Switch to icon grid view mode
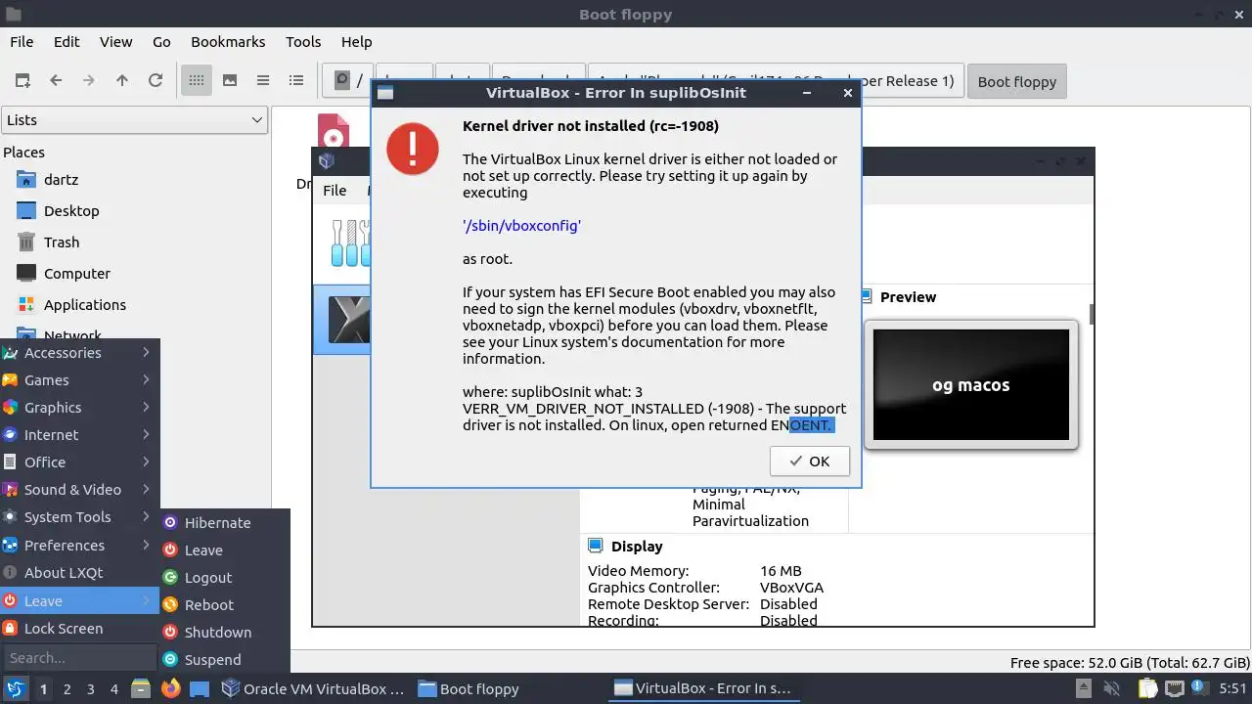This screenshot has width=1252, height=704. tap(197, 81)
